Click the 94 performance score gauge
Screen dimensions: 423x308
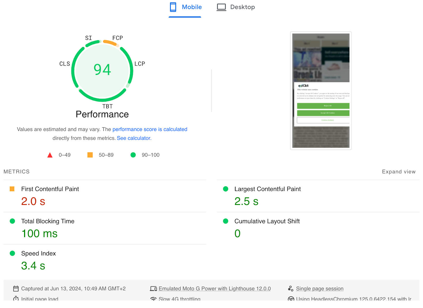(x=102, y=71)
